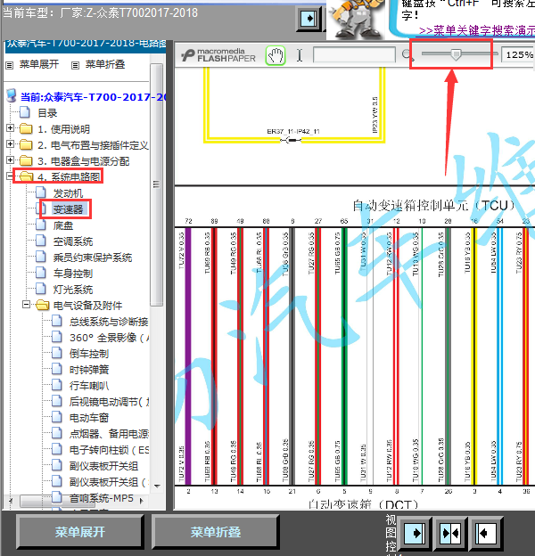Click the bottom 菜单展开 button
This screenshot has width=535, height=556.
80,532
